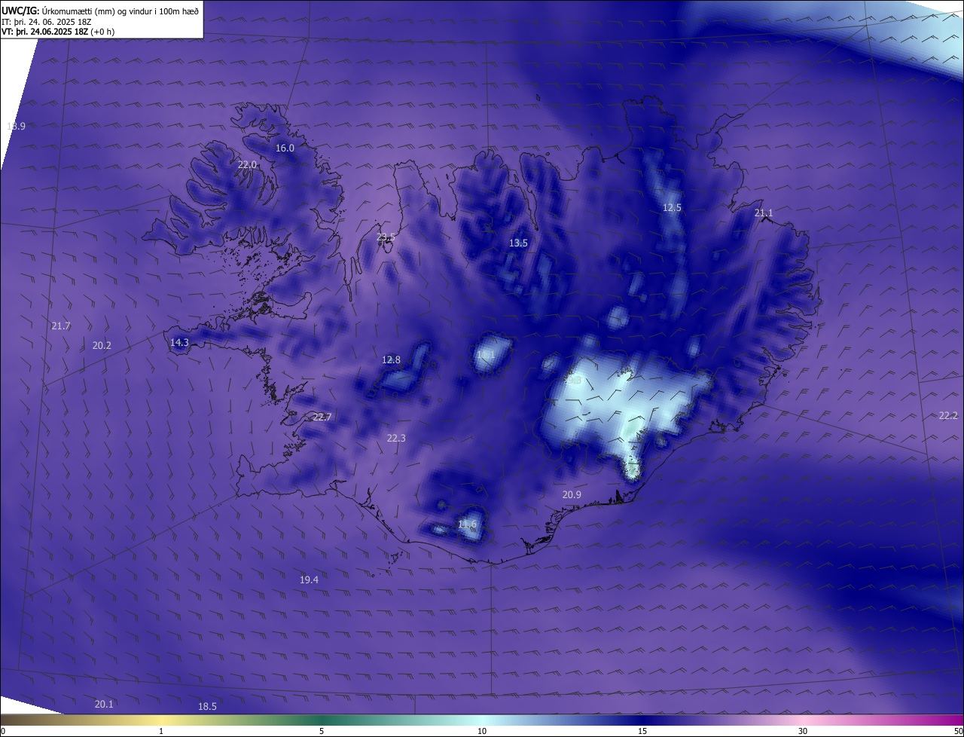Click the 0 tick on color scale
The image size is (964, 737).
point(2,731)
